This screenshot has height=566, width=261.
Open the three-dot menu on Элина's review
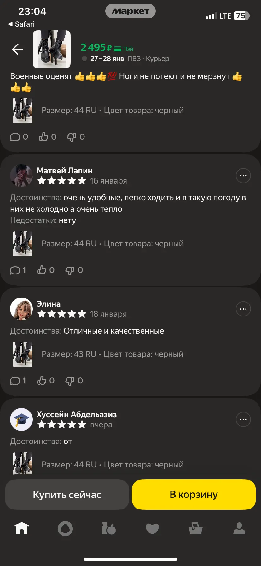(x=243, y=309)
